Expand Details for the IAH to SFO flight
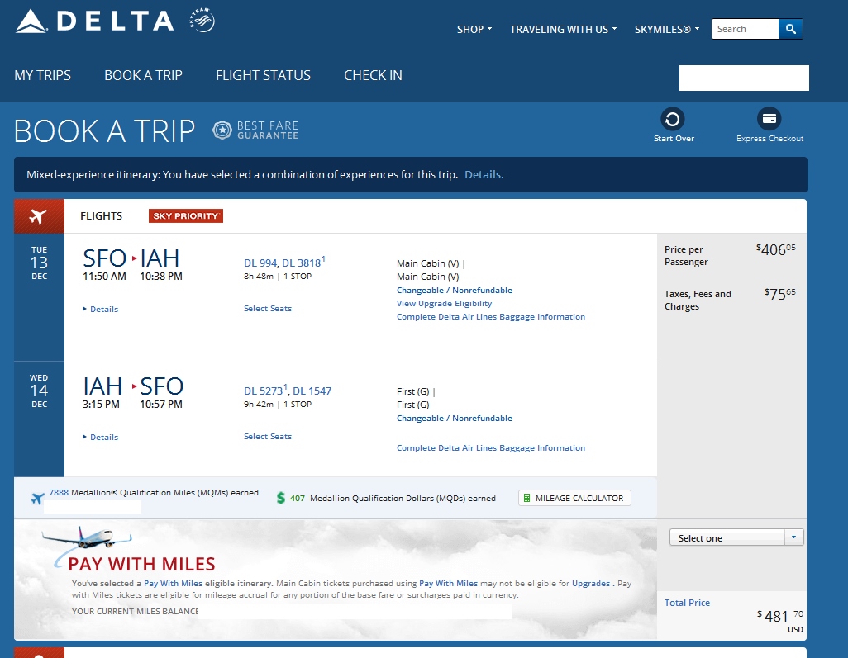 [103, 438]
